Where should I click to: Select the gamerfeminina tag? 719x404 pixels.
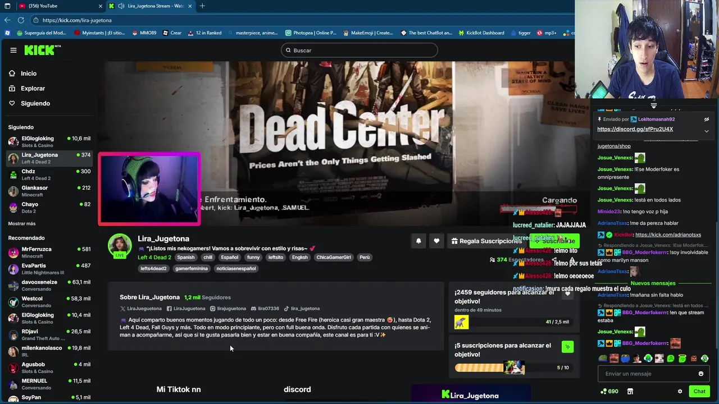coord(192,269)
